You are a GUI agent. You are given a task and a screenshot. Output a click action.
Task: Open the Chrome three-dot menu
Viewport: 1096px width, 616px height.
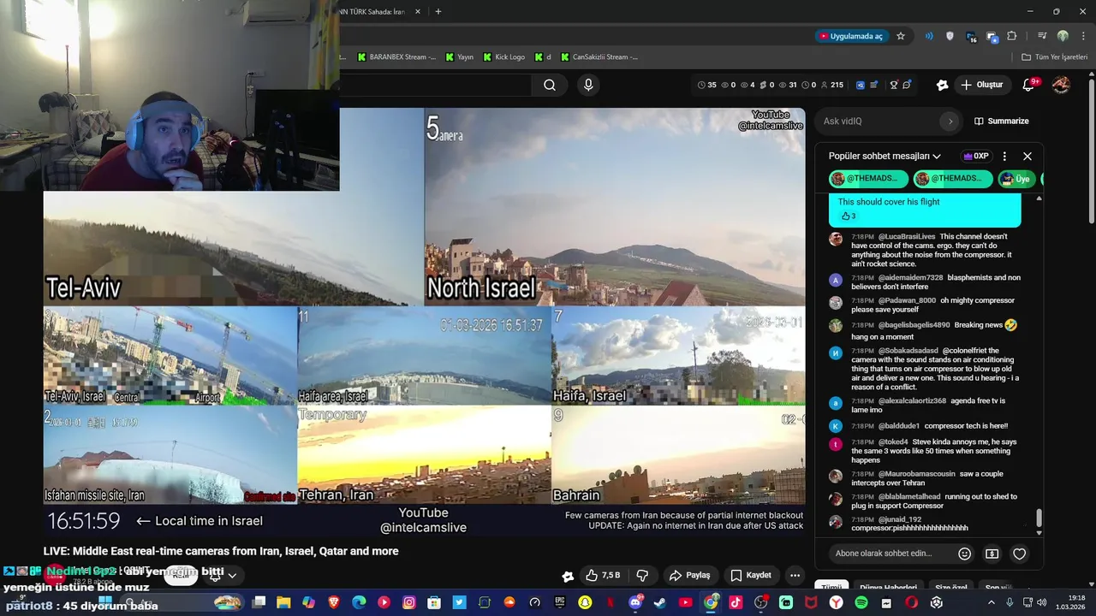pos(1082,36)
